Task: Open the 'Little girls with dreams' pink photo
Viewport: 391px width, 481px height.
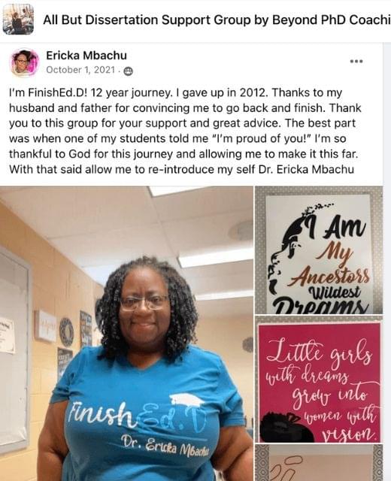Action: click(x=319, y=379)
